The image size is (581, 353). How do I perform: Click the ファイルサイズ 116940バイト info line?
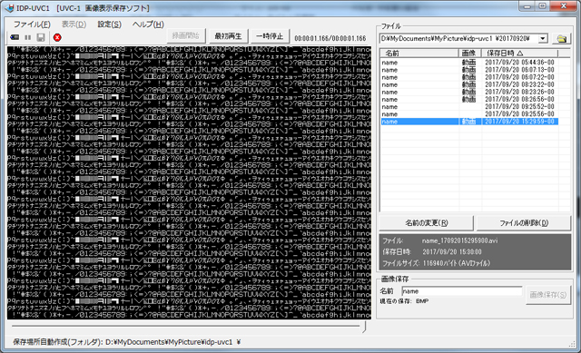click(436, 263)
